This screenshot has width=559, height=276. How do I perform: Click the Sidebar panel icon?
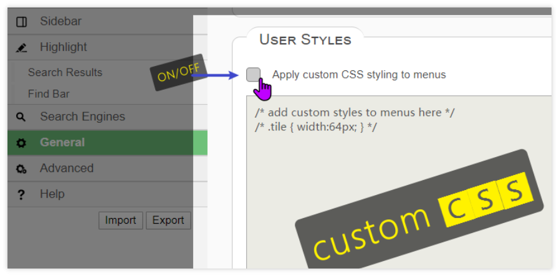tap(21, 22)
